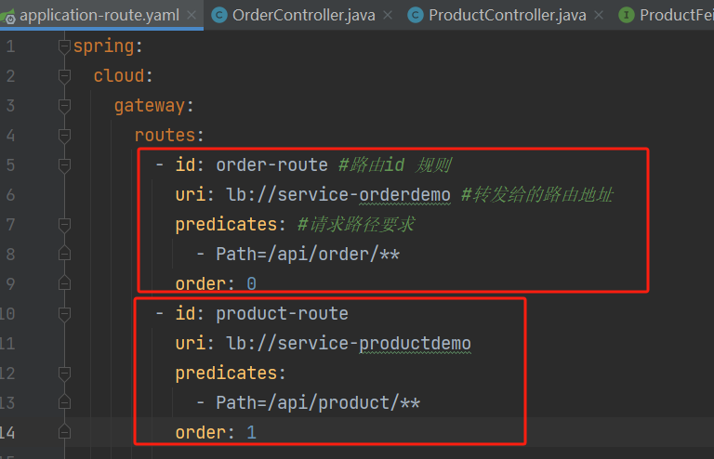Image resolution: width=714 pixels, height=459 pixels.
Task: Collapse the order-route item at line 5
Action: (65, 165)
